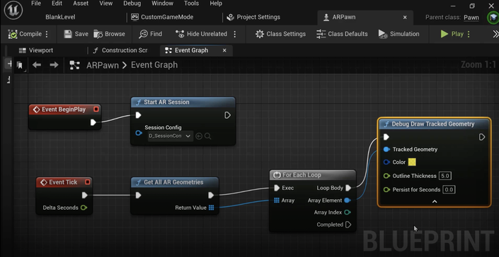Switch to Viewport tab

click(36, 50)
